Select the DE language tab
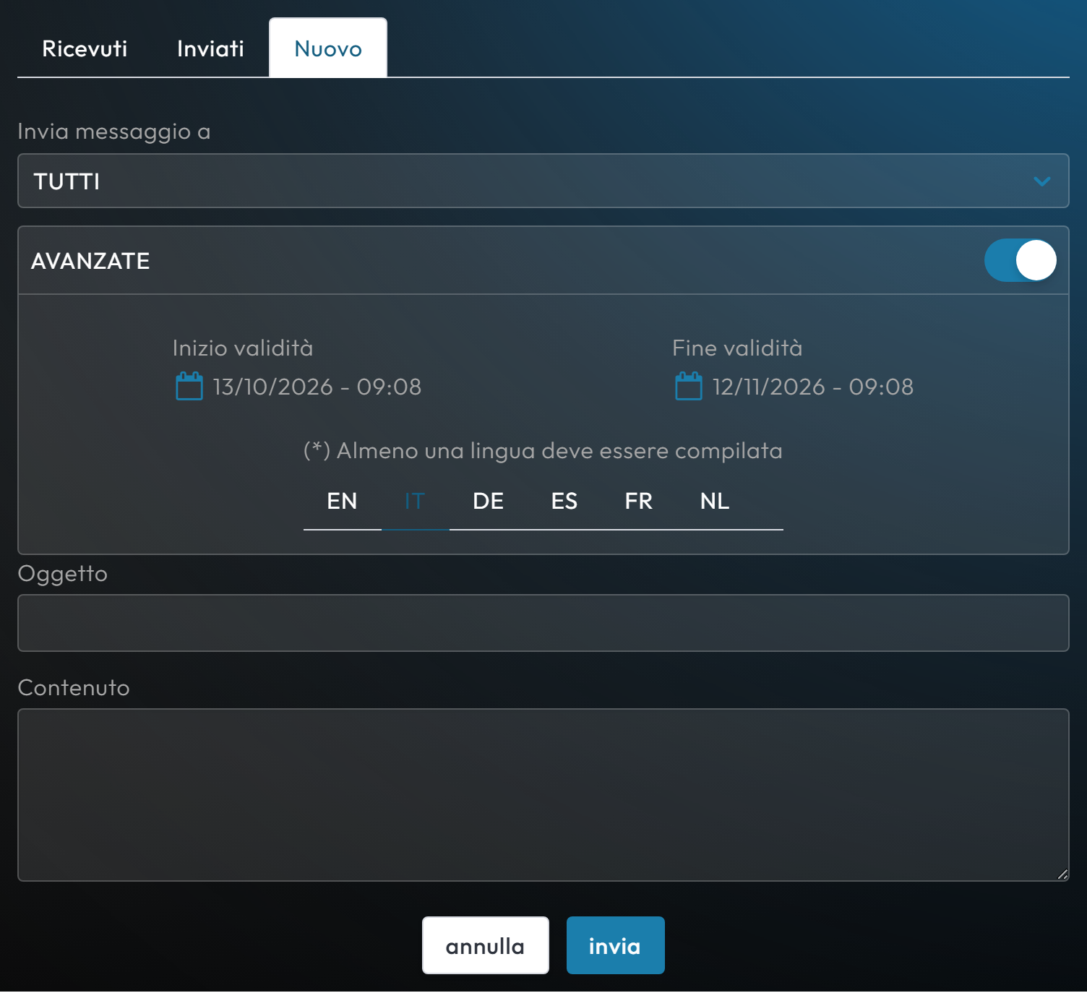This screenshot has height=993, width=1087. pos(489,501)
